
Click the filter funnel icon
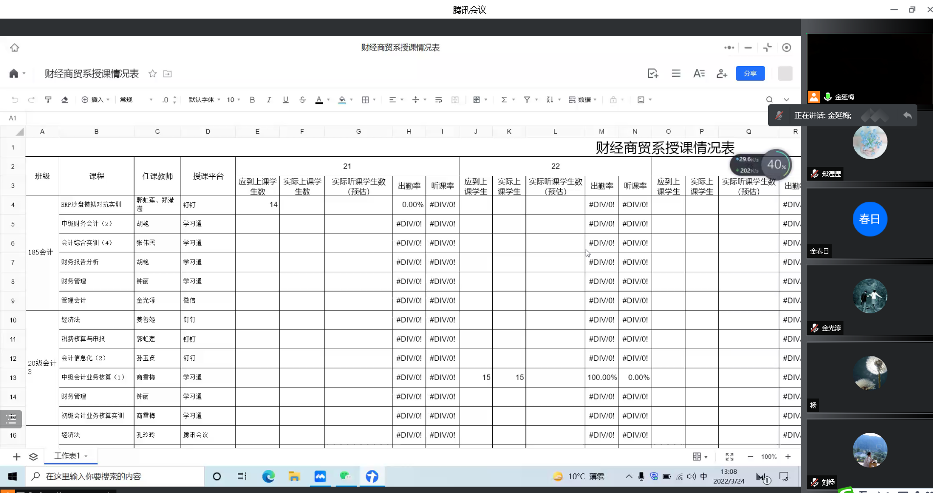pyautogui.click(x=527, y=100)
